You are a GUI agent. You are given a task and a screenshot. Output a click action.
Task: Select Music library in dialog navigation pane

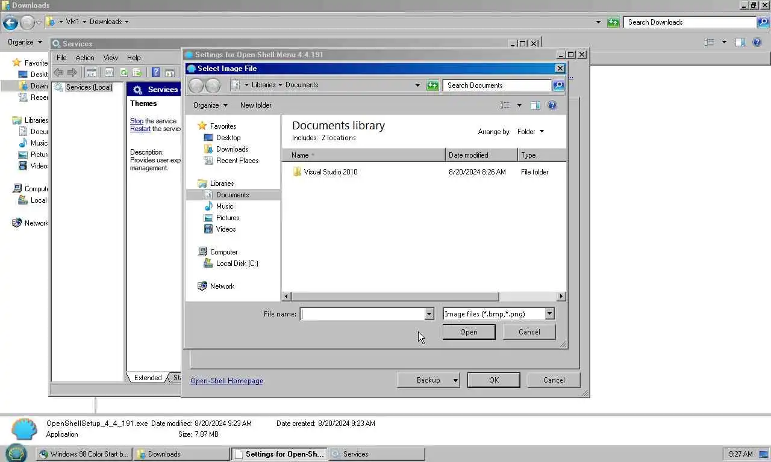(x=224, y=206)
